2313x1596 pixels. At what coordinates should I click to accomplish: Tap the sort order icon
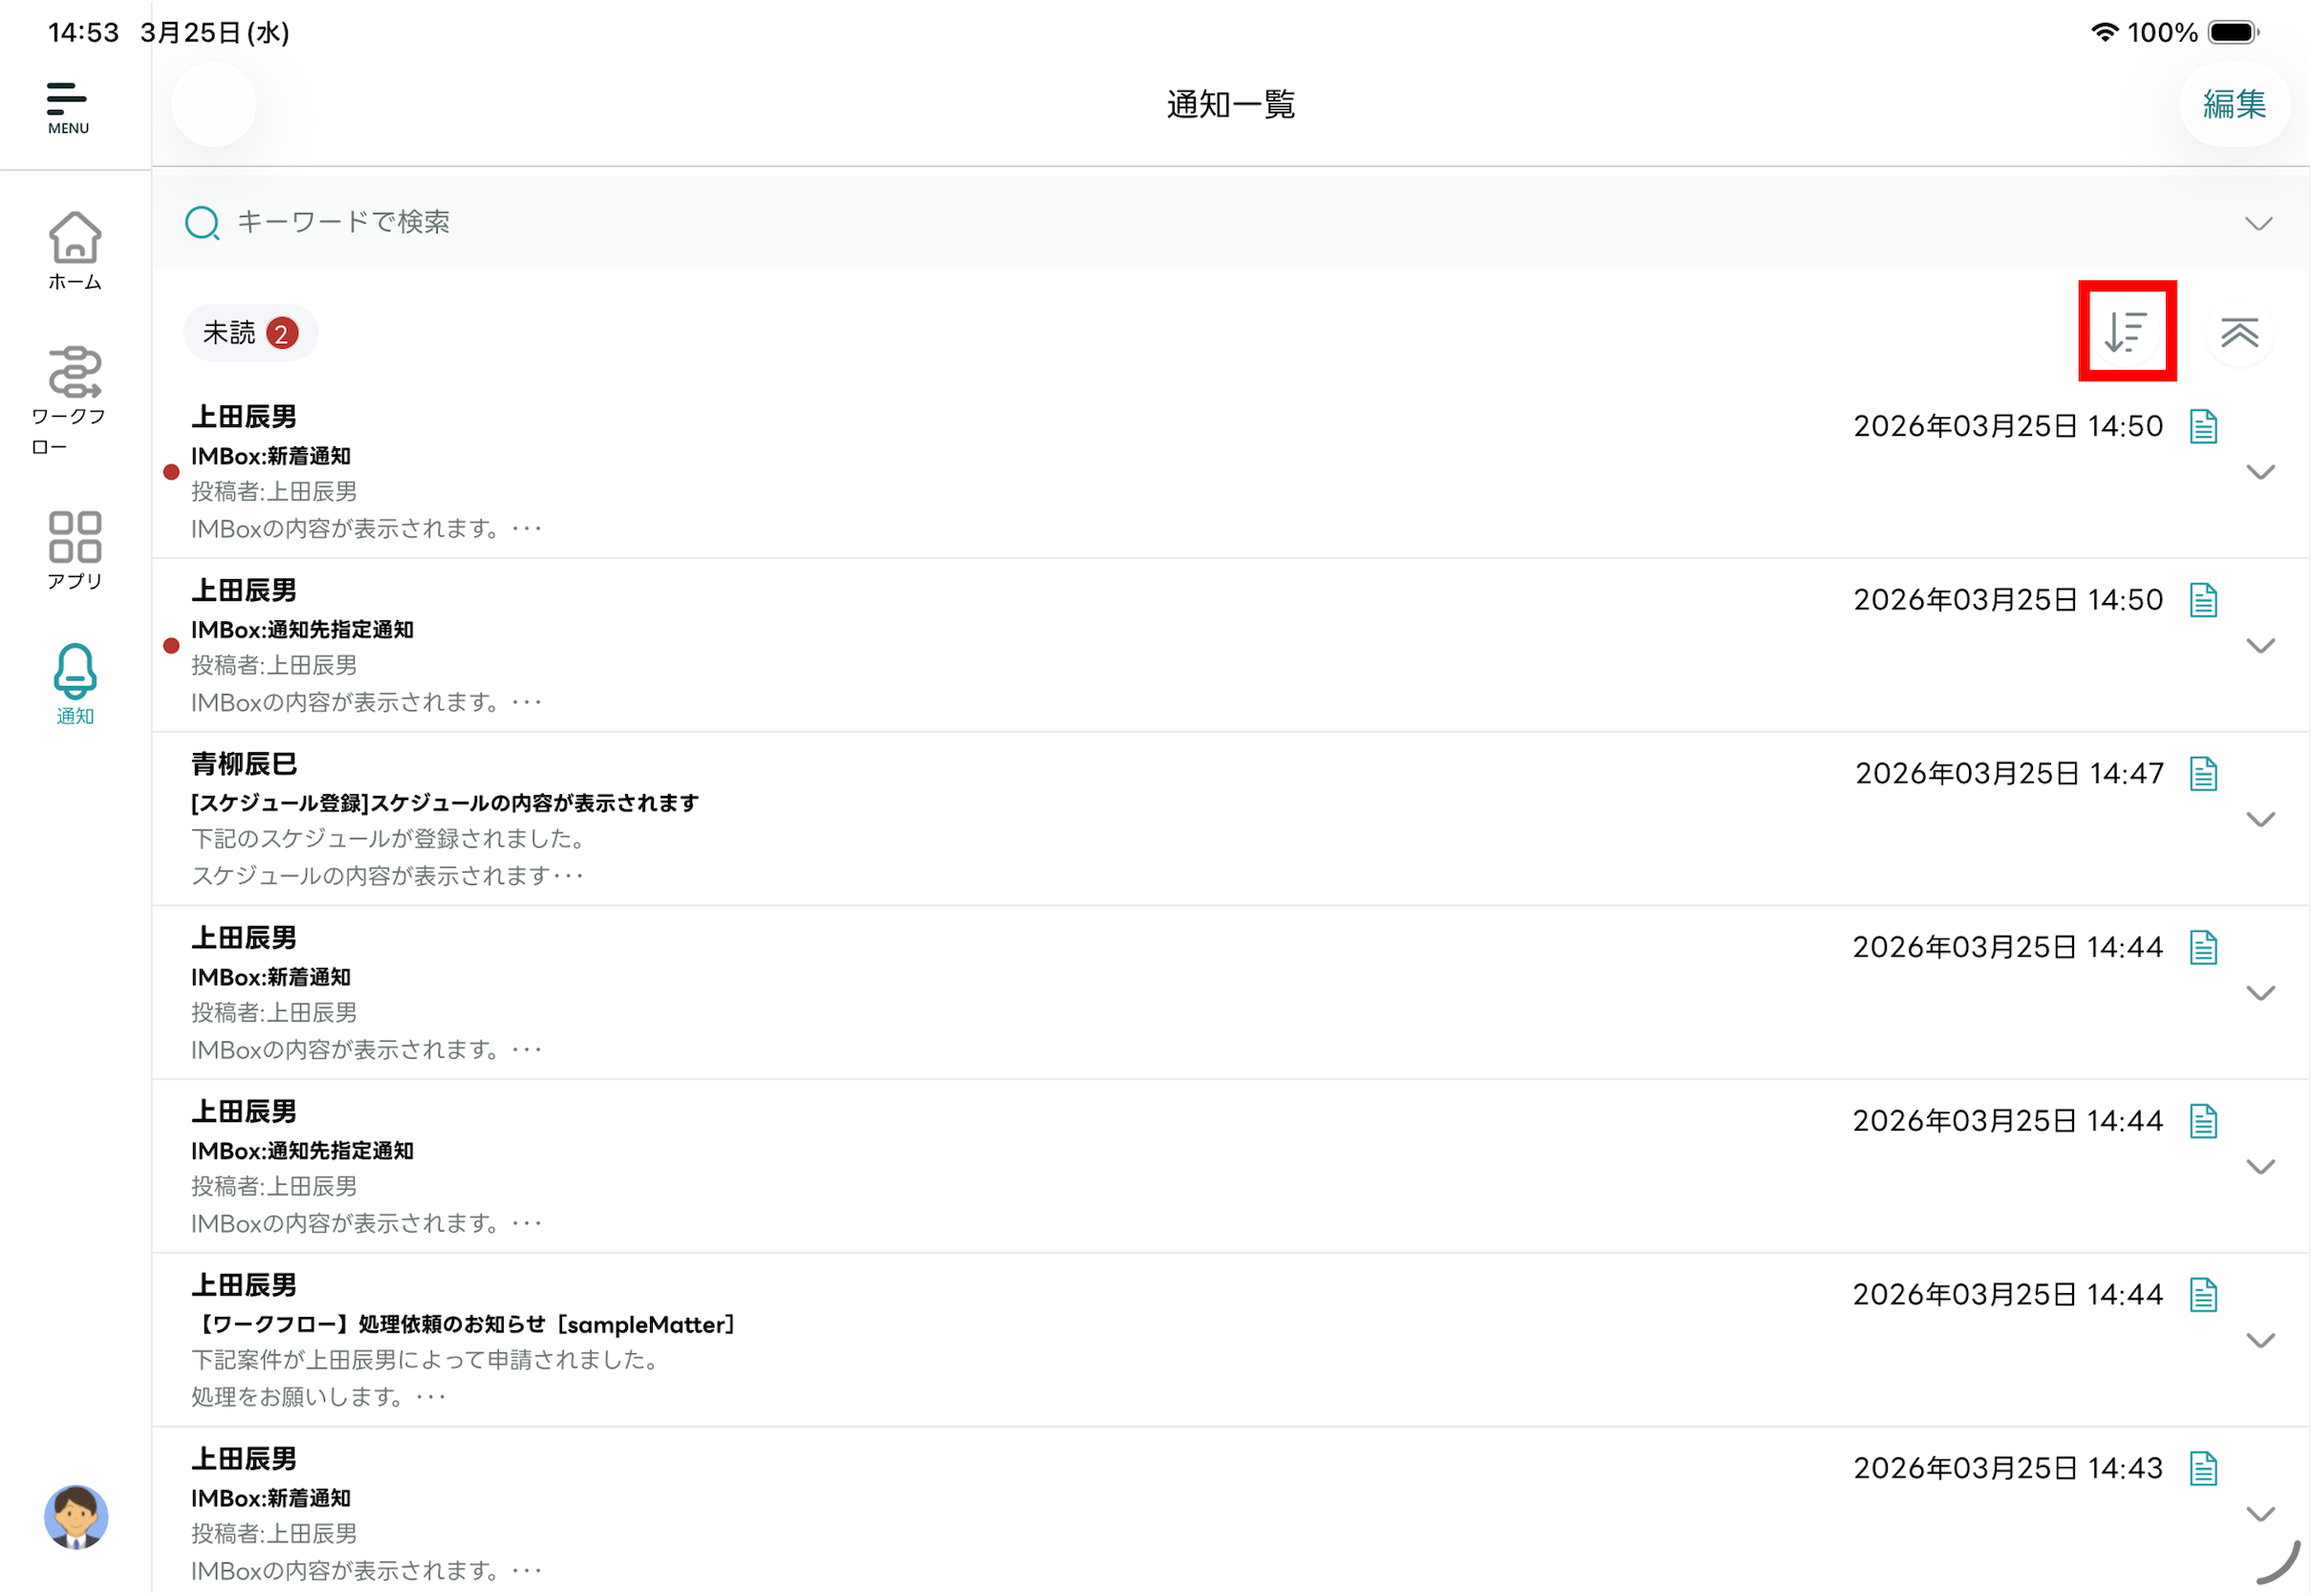(2126, 332)
